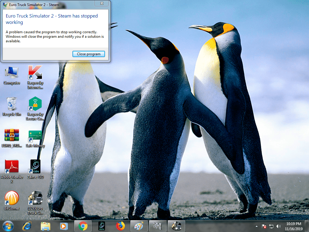Select the Recycle Bin icon
Image resolution: width=309 pixels, height=232 pixels.
pos(12,107)
